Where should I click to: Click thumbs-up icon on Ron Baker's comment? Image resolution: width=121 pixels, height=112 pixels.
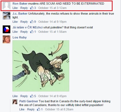pos(32,8)
